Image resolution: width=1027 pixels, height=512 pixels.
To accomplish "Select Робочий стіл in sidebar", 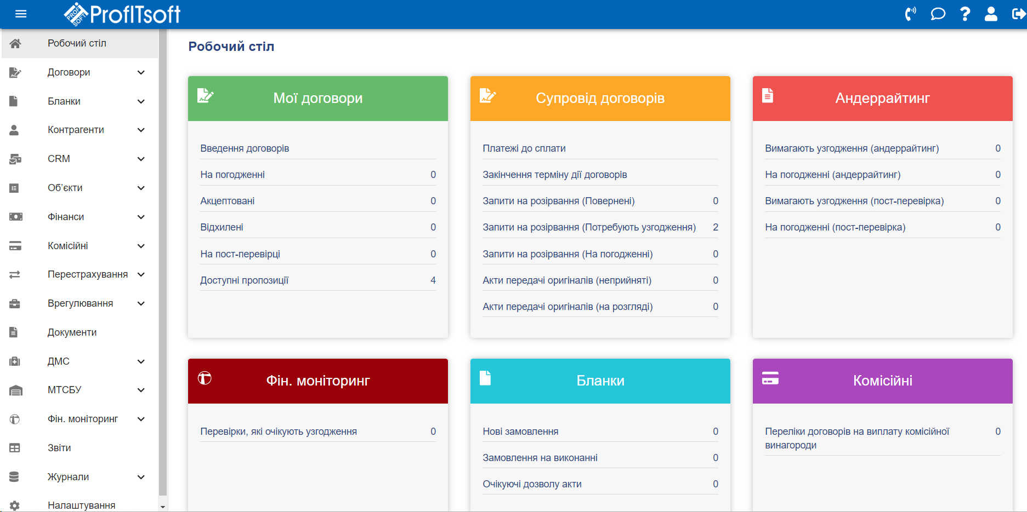I will point(77,43).
